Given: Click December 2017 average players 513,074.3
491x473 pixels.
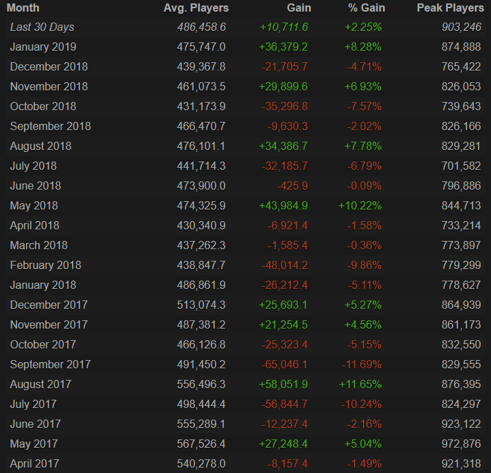Looking at the screenshot, I should coord(201,305).
